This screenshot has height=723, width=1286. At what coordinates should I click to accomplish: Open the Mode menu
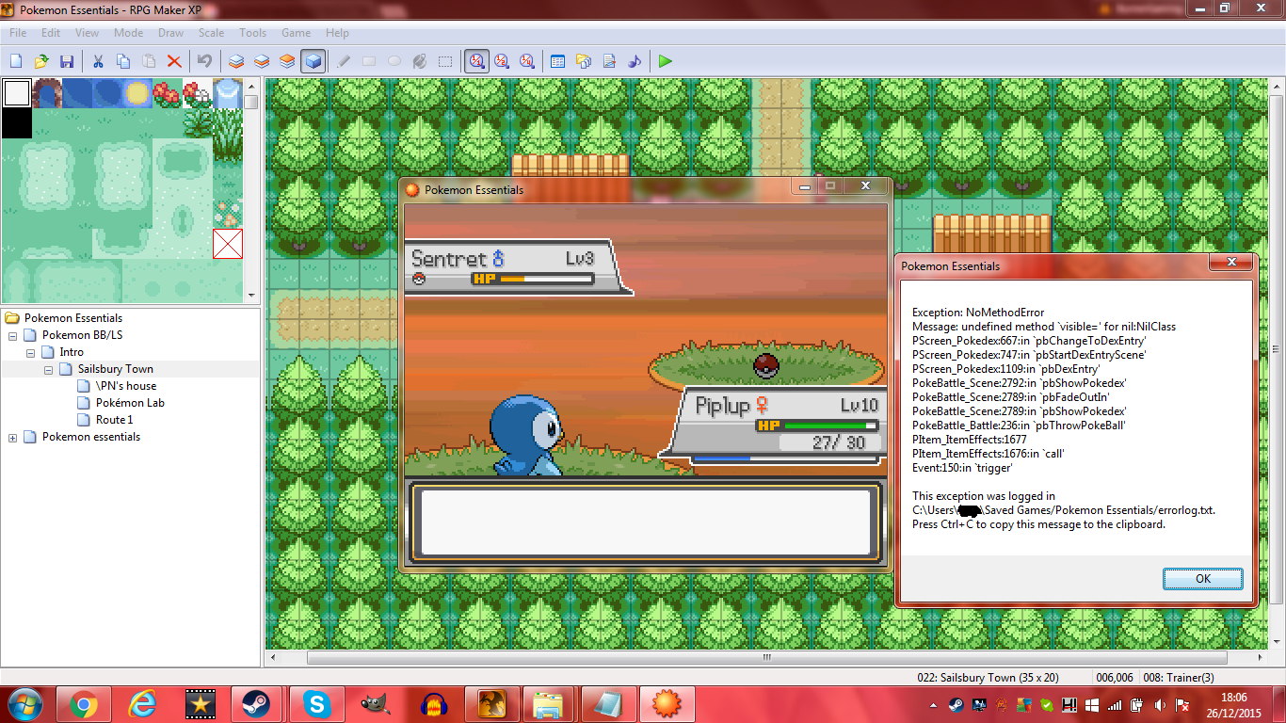point(129,33)
